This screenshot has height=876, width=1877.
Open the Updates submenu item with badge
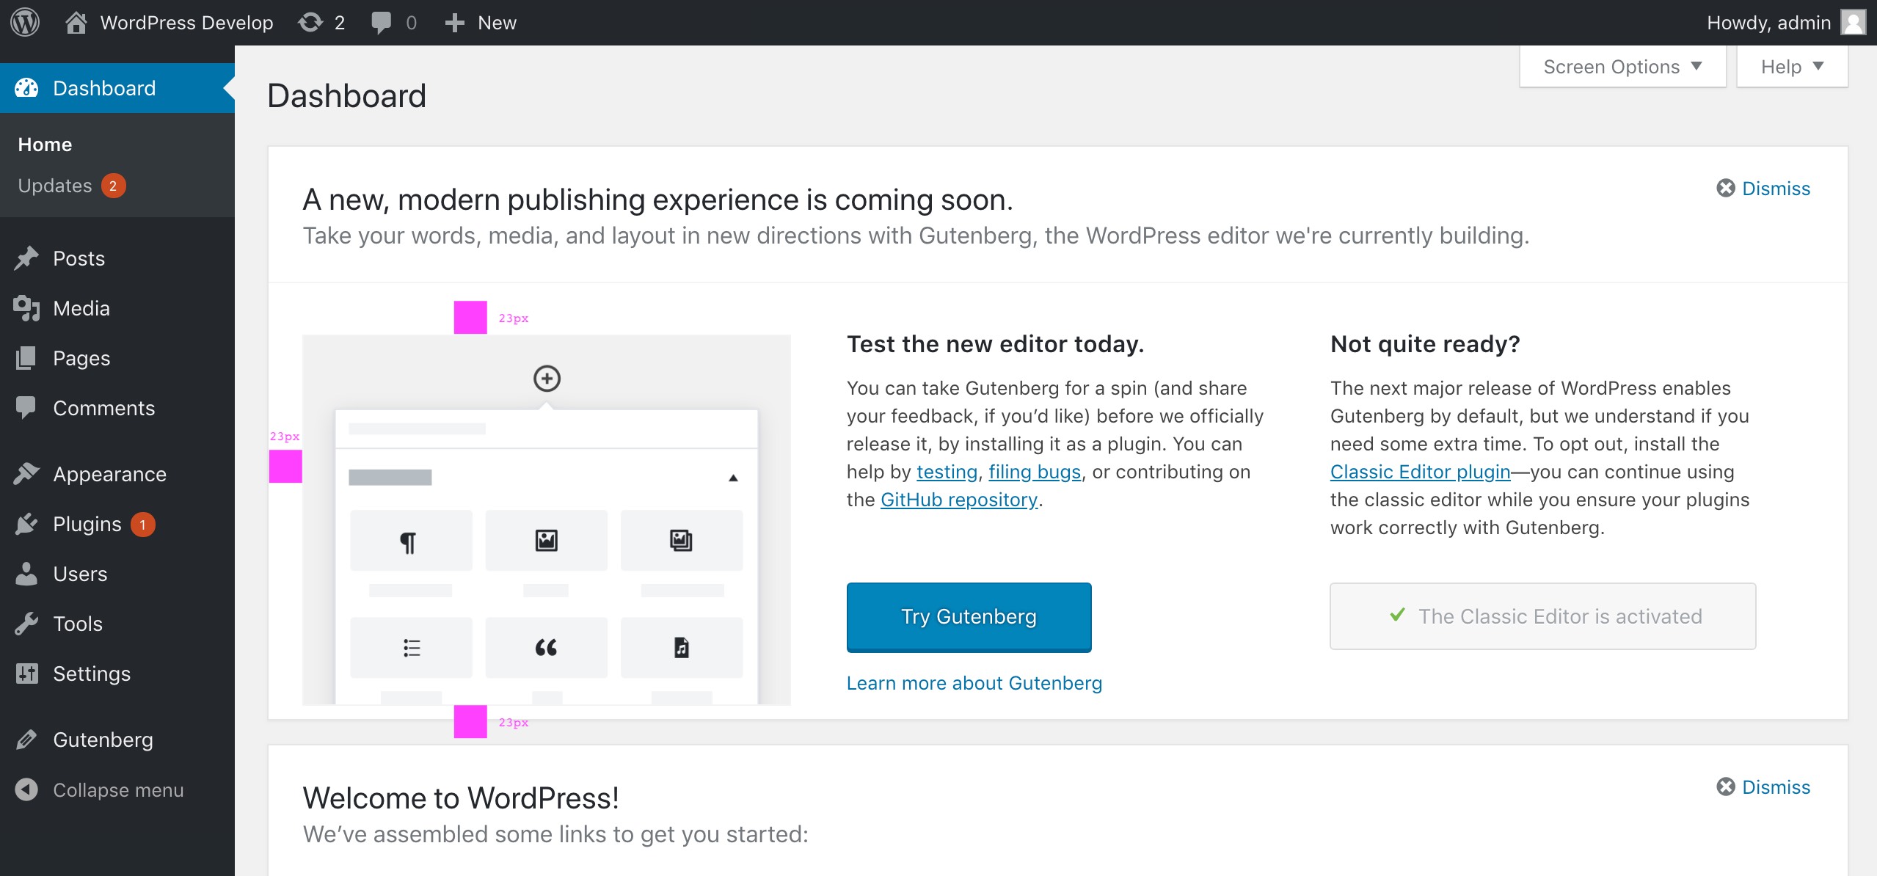tap(72, 186)
